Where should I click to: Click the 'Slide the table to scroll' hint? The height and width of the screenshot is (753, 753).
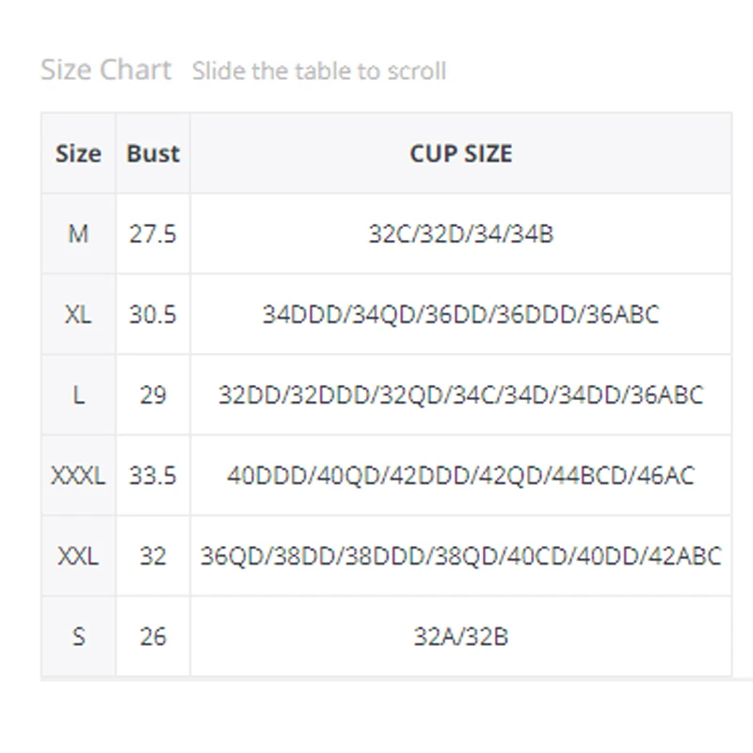pyautogui.click(x=318, y=72)
